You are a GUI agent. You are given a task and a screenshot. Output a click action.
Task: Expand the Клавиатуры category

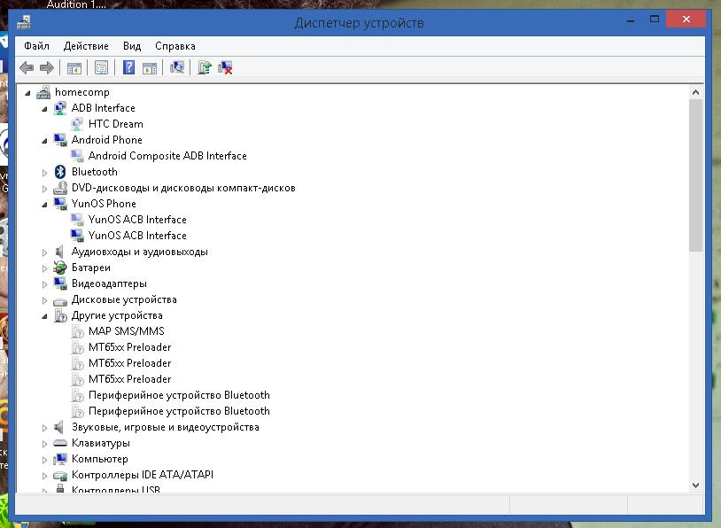point(44,443)
